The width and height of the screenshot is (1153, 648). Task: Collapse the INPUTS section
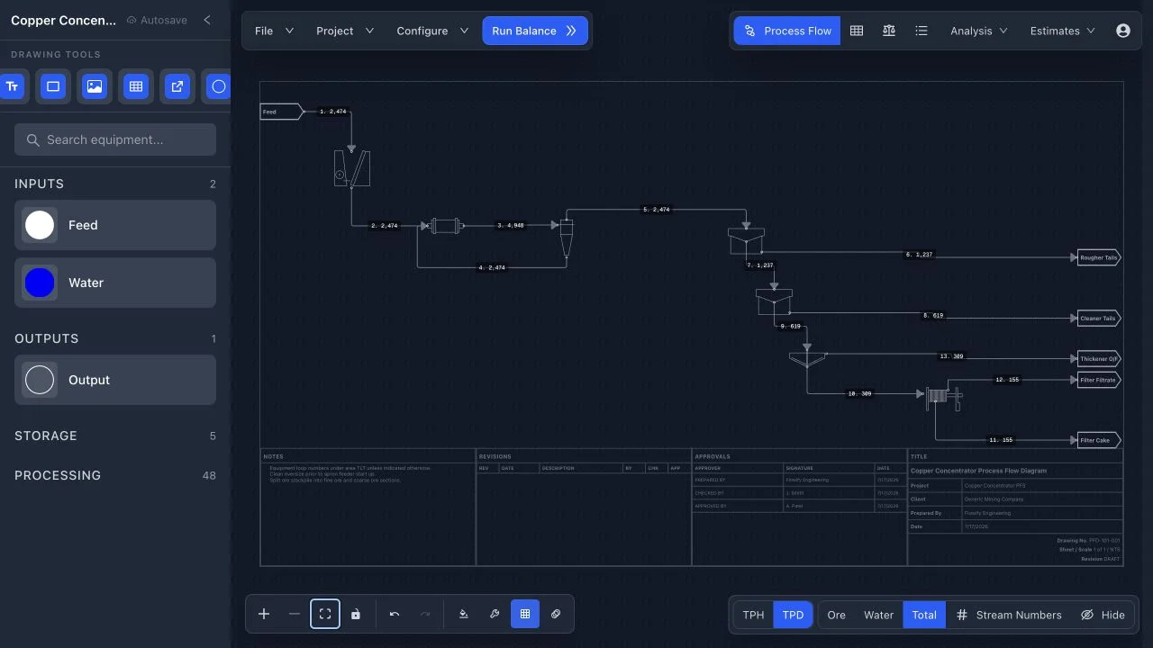(115, 184)
